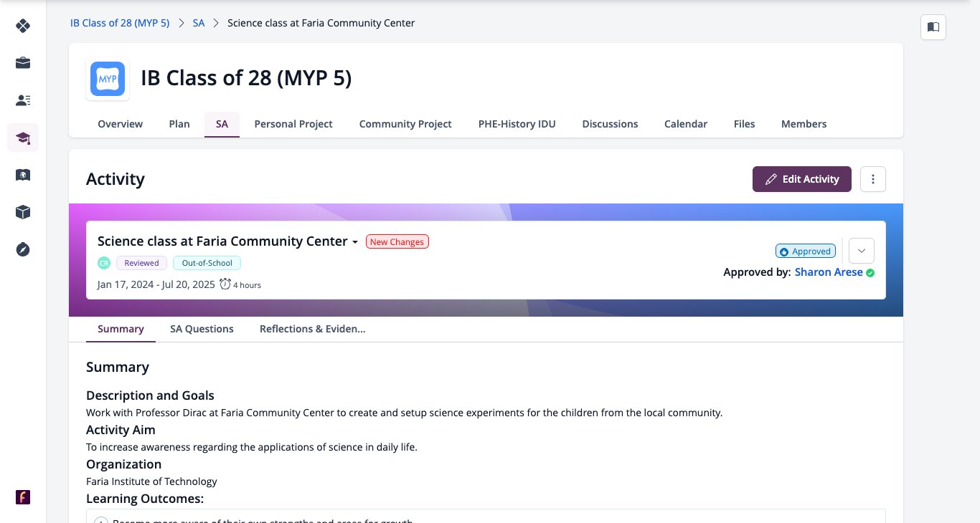This screenshot has height=523, width=980.
Task: Open the Personal Project tab
Action: pyautogui.click(x=293, y=124)
